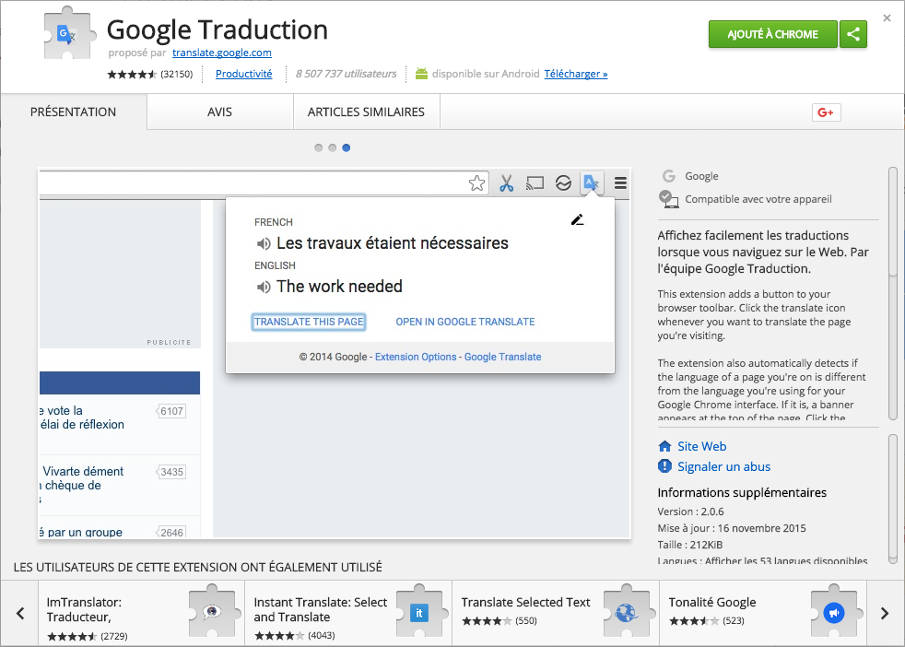
Task: Click the 6107 comment count in screenshot
Action: 171,411
